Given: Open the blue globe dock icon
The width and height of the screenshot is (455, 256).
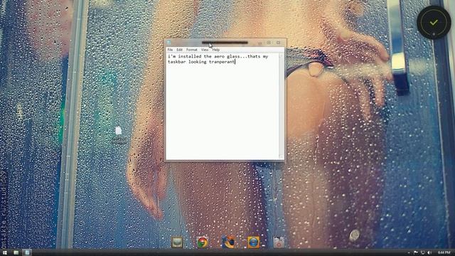Looking at the screenshot, I should [253, 242].
